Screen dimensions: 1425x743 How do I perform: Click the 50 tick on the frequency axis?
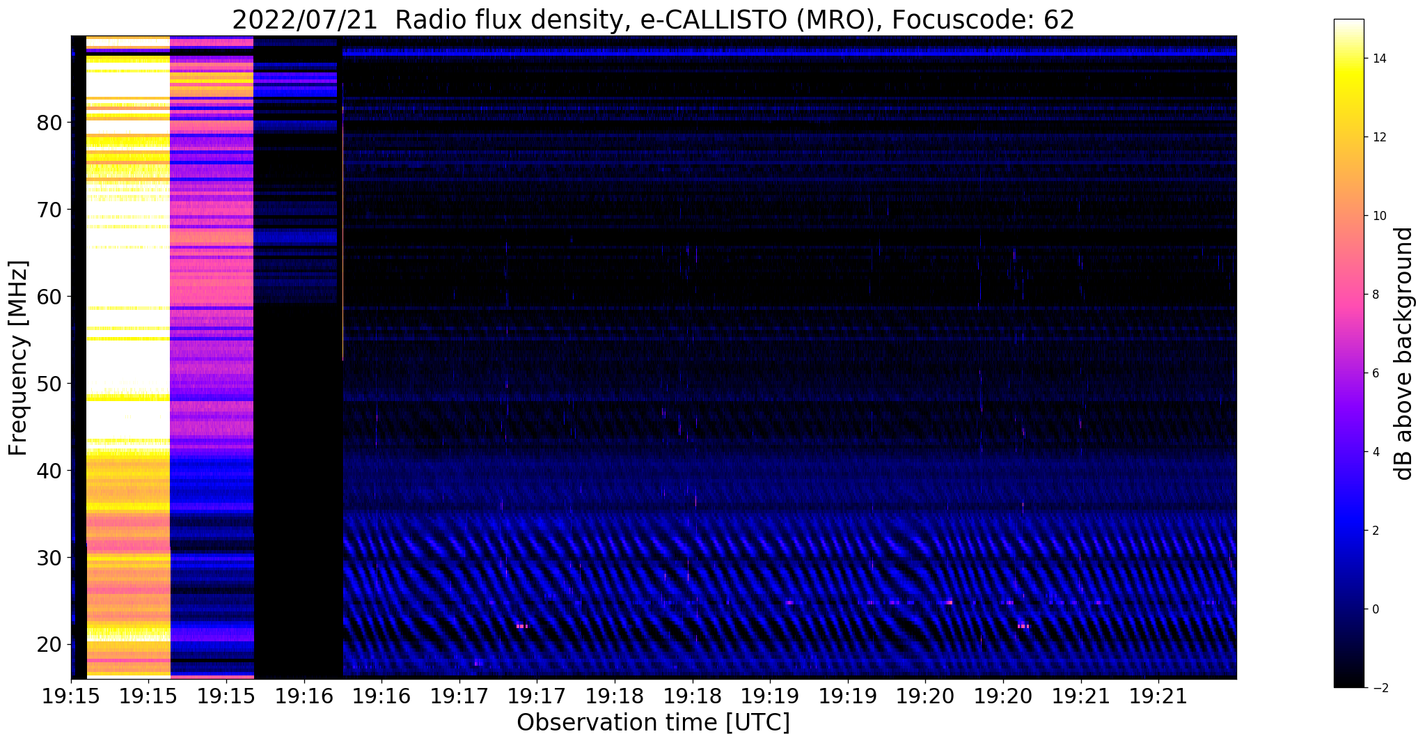click(x=50, y=384)
